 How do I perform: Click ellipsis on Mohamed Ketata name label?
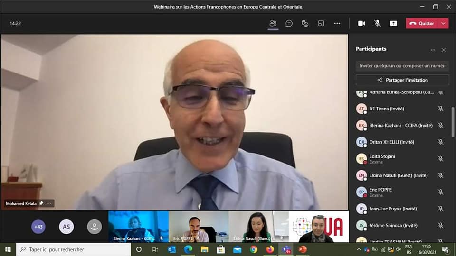pyautogui.click(x=49, y=203)
